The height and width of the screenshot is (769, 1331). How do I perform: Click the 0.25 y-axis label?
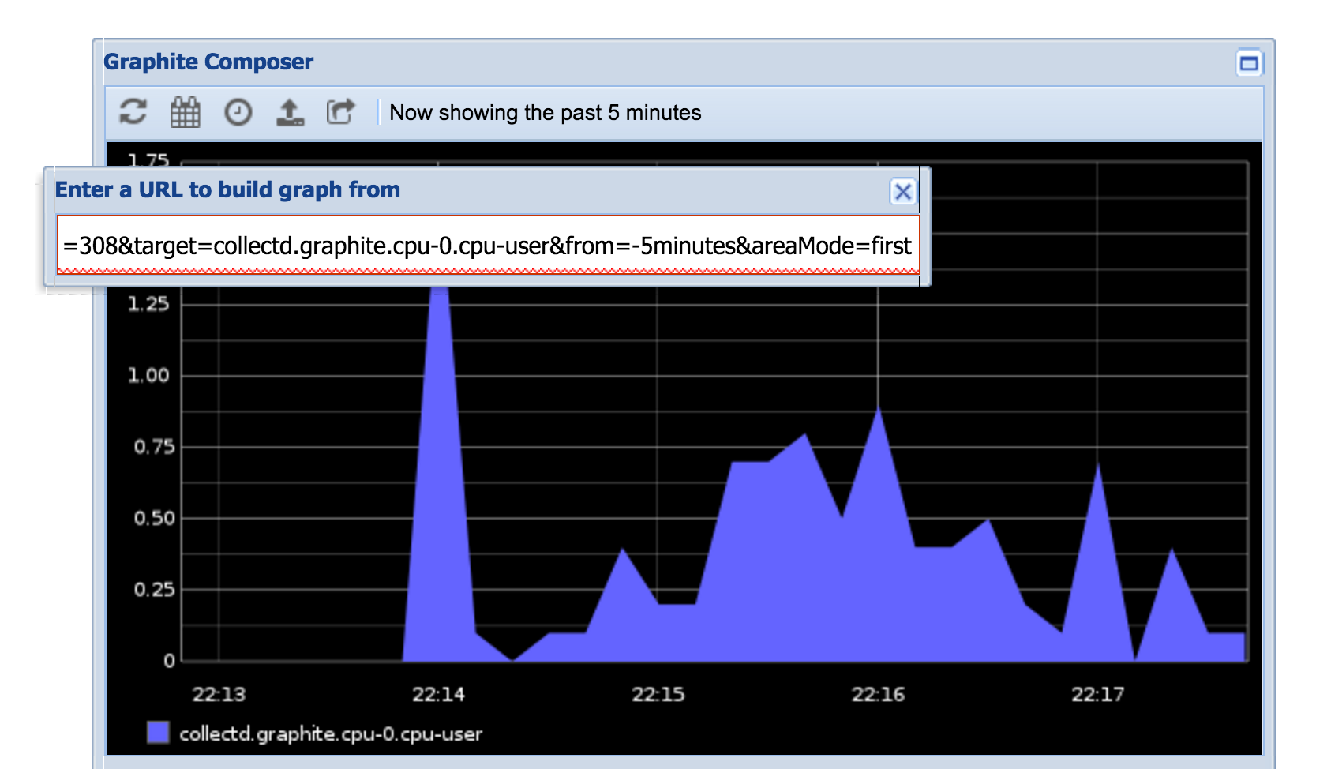point(154,589)
